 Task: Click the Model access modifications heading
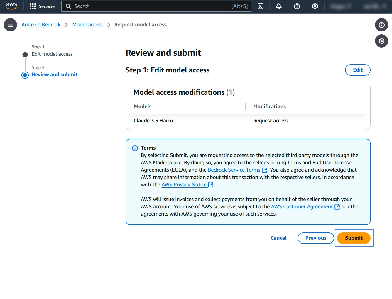point(184,92)
